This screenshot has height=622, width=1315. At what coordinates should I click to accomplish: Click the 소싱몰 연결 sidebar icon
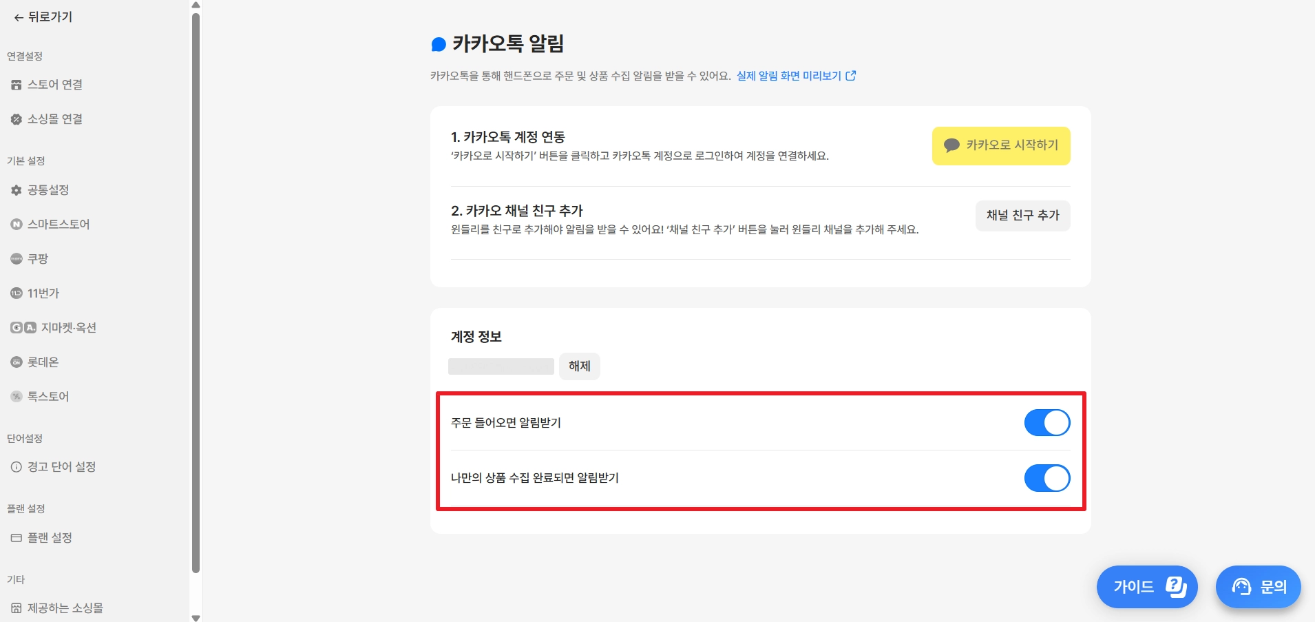17,119
